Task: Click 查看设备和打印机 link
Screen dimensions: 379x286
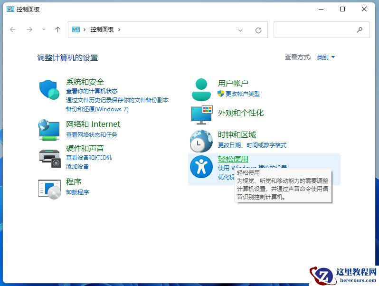Action: (x=89, y=158)
